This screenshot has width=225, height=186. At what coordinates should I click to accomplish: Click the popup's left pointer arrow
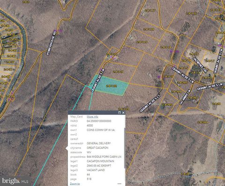click(x=67, y=149)
